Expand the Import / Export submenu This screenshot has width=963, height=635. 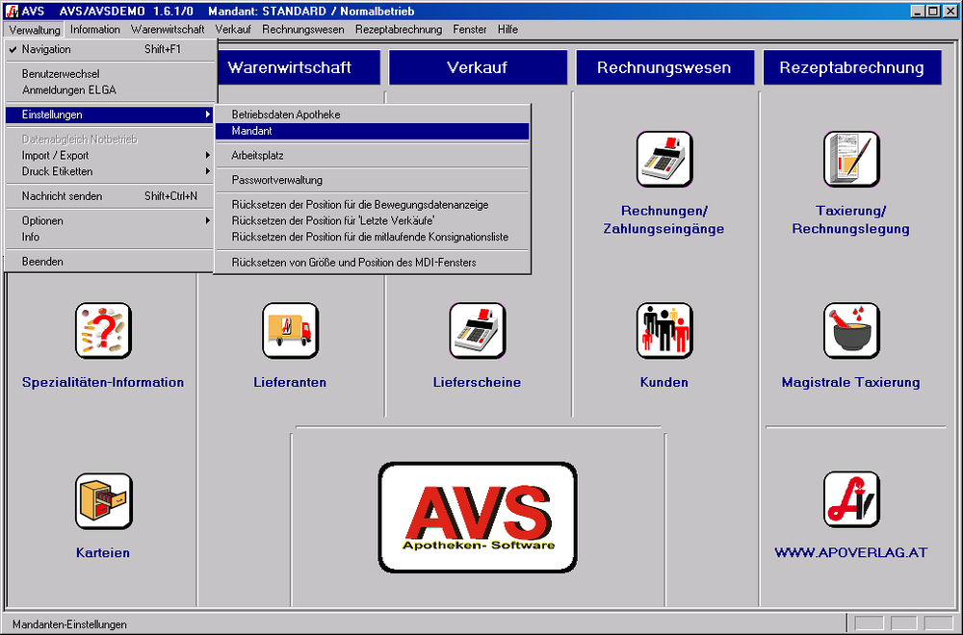55,156
